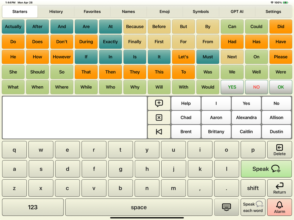
Task: Select the name Alexandra
Action: pyautogui.click(x=246, y=117)
